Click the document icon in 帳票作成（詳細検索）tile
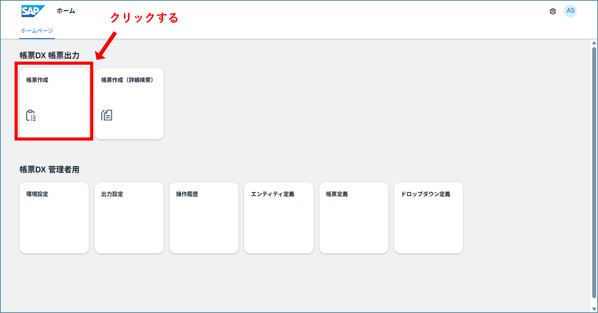Viewport: 598px width, 313px height. click(x=107, y=115)
